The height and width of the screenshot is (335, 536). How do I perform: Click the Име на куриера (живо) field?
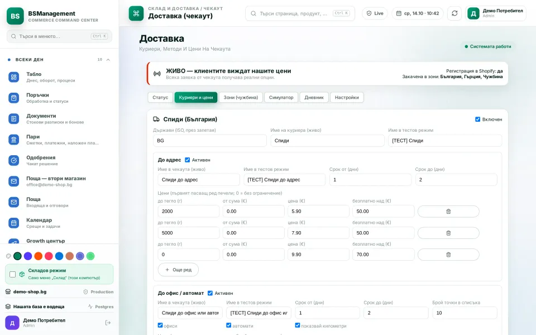click(328, 141)
